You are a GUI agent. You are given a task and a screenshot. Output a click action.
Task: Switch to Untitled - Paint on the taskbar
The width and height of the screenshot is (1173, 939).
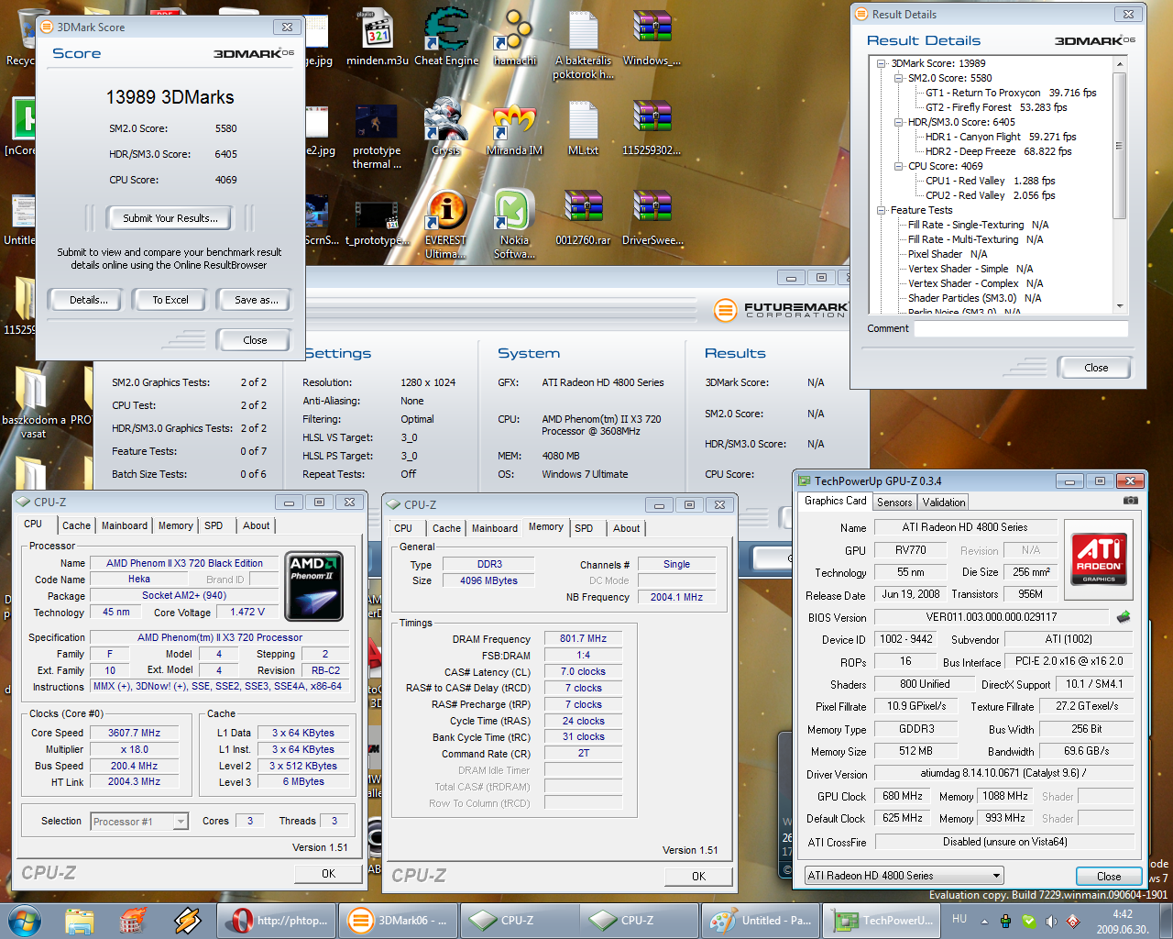pos(762,920)
